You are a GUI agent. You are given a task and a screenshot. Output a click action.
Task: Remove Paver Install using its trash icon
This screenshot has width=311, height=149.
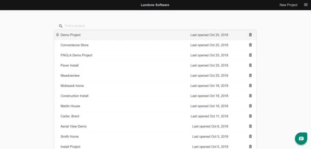(x=250, y=65)
